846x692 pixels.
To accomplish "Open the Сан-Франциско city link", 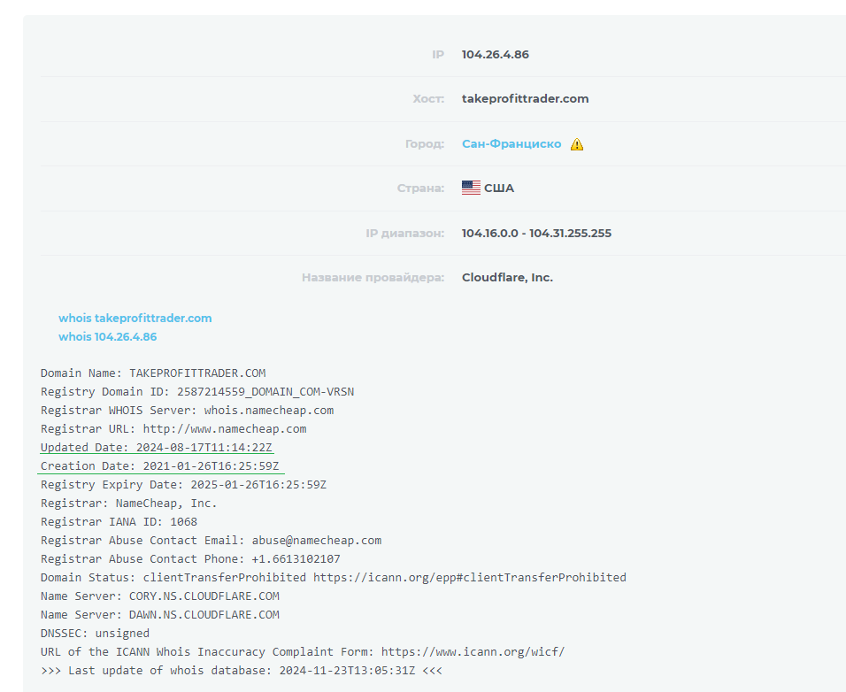I will point(511,143).
